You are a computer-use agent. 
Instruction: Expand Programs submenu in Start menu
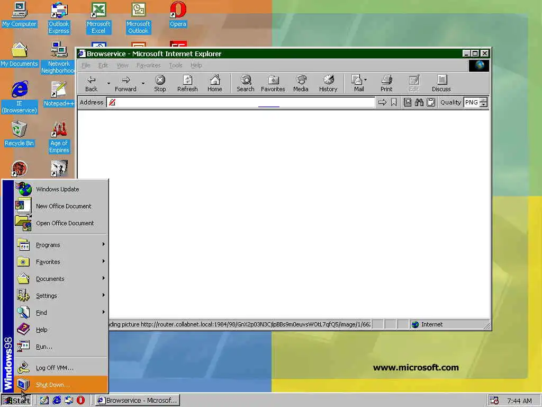click(x=61, y=245)
